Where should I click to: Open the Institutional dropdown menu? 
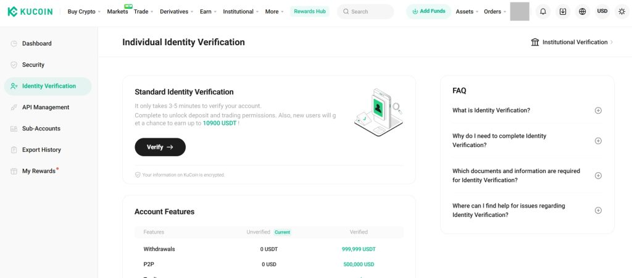[241, 12]
